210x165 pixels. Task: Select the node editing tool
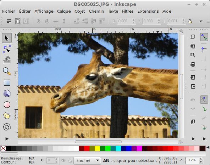[x=7, y=49]
